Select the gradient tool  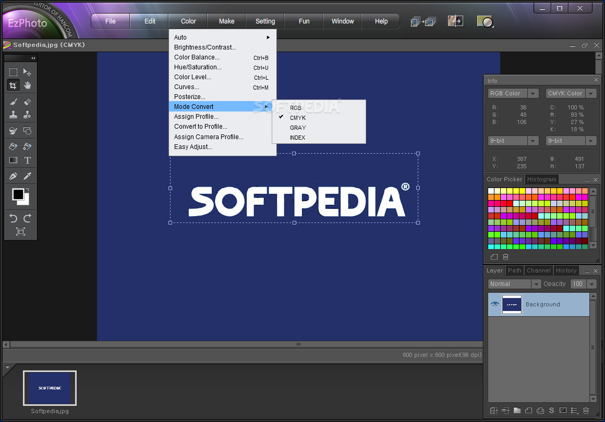(13, 160)
